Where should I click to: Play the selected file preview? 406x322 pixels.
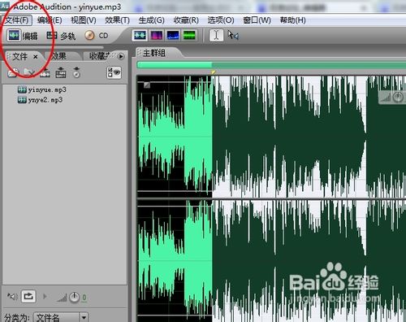45,297
